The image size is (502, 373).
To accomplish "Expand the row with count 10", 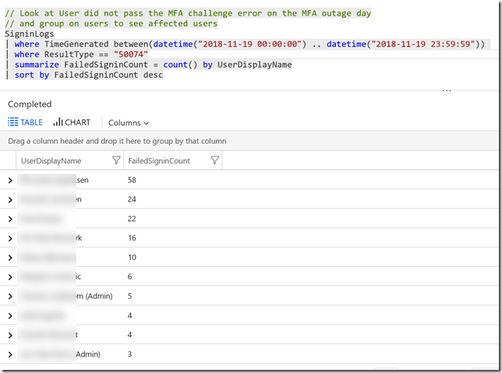I will click(10, 258).
